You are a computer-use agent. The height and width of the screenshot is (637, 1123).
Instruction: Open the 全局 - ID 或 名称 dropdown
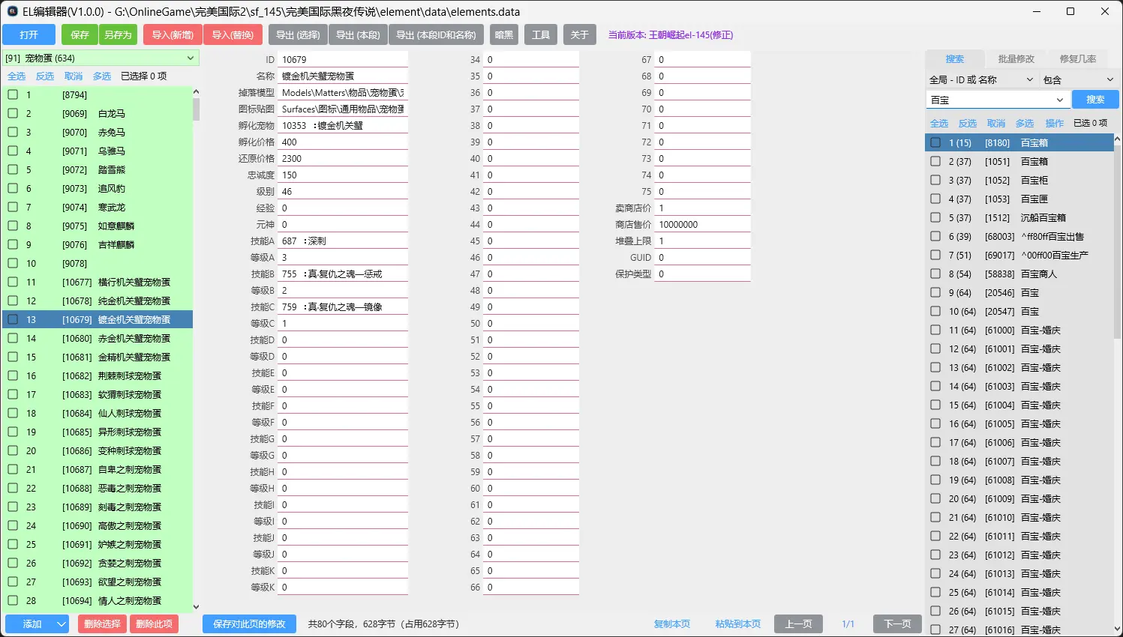tap(981, 79)
